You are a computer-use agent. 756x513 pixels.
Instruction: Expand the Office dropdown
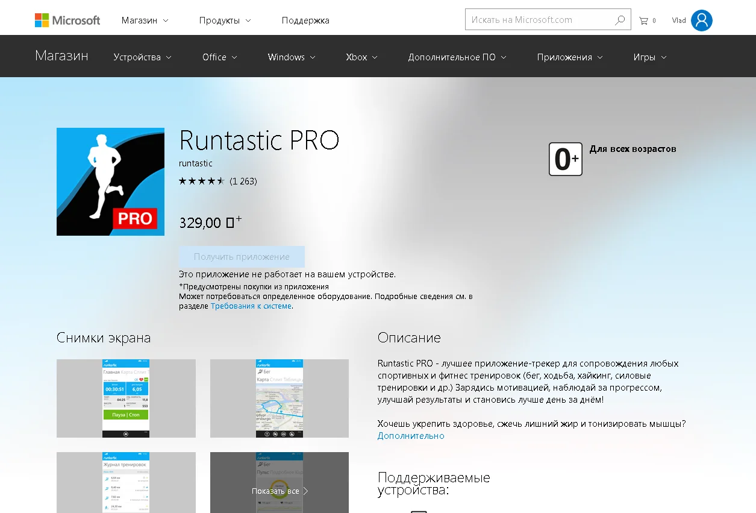point(220,57)
